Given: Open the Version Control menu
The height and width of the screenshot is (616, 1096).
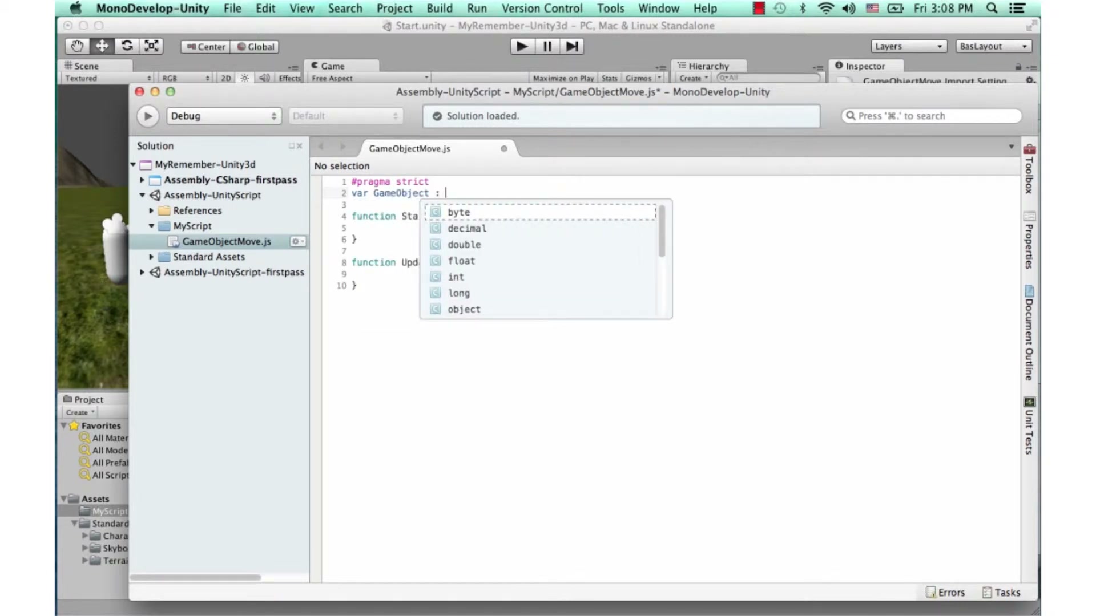Looking at the screenshot, I should click(542, 8).
